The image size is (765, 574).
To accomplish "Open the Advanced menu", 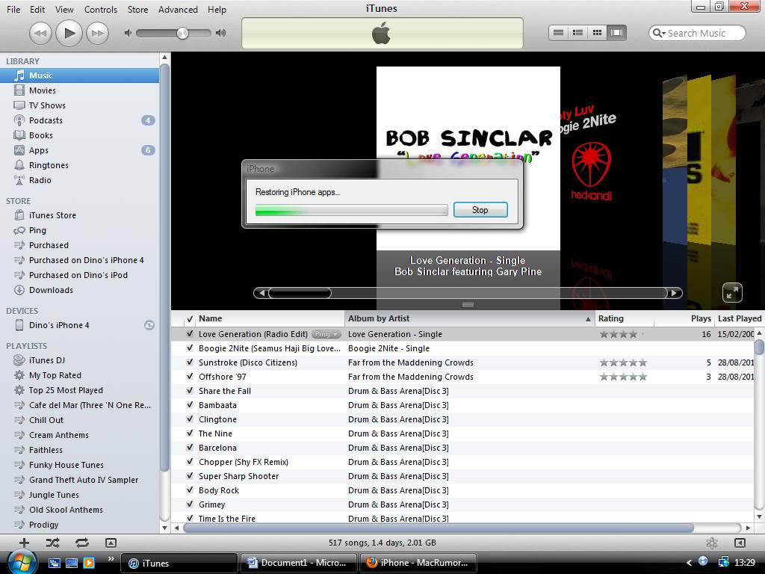I will (178, 9).
